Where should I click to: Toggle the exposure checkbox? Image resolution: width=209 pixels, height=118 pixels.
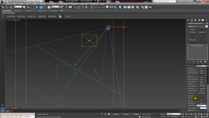click(201, 101)
